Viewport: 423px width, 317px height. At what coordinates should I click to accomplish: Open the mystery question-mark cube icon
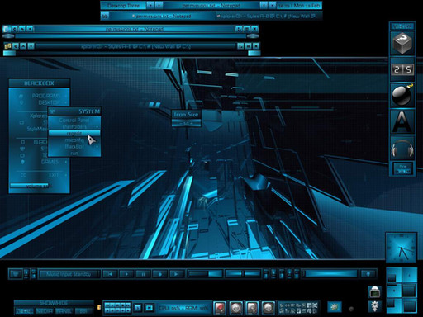tap(402, 43)
